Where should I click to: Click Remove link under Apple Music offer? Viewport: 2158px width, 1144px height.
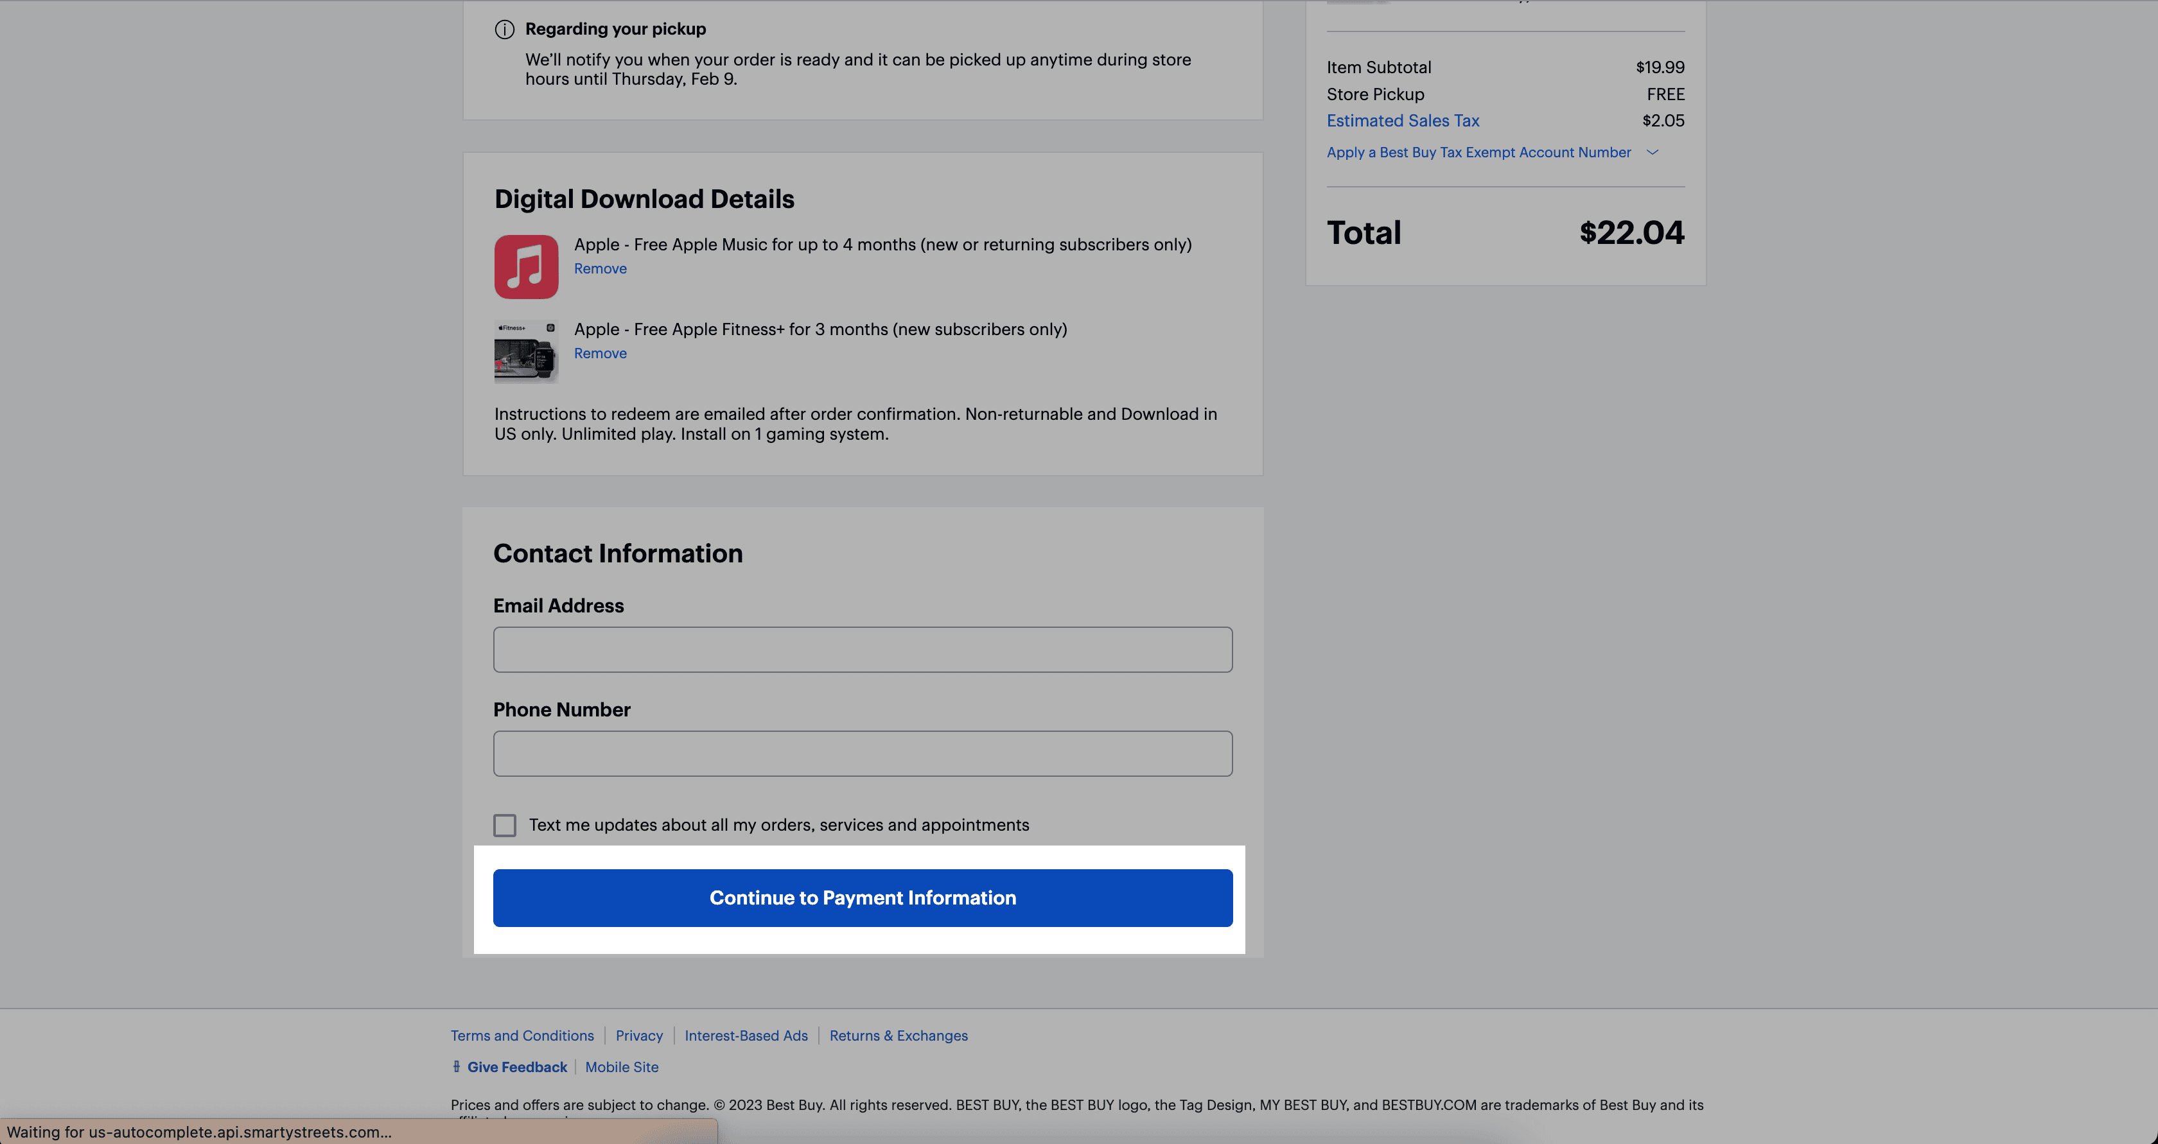(599, 268)
